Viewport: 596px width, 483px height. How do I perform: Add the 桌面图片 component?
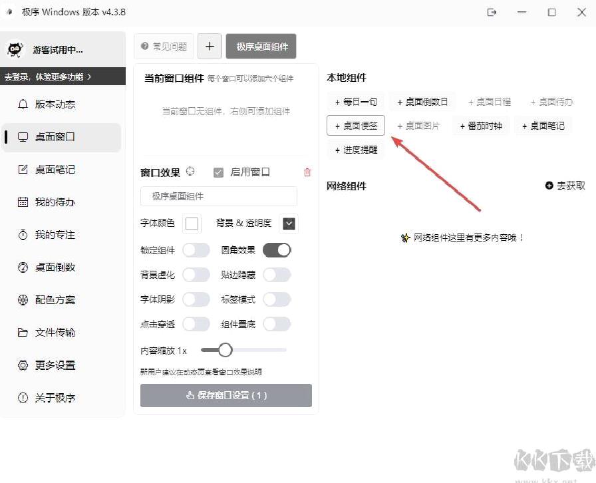[x=418, y=126]
